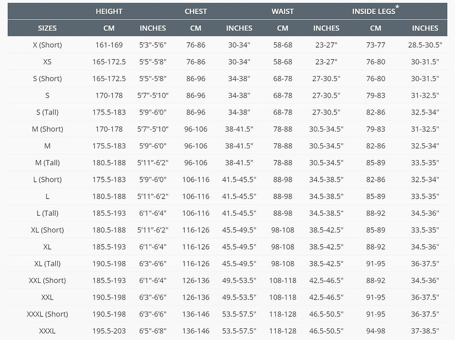The height and width of the screenshot is (340, 455).
Task: Click chest 126-136 in XXL row
Action: pos(195,297)
